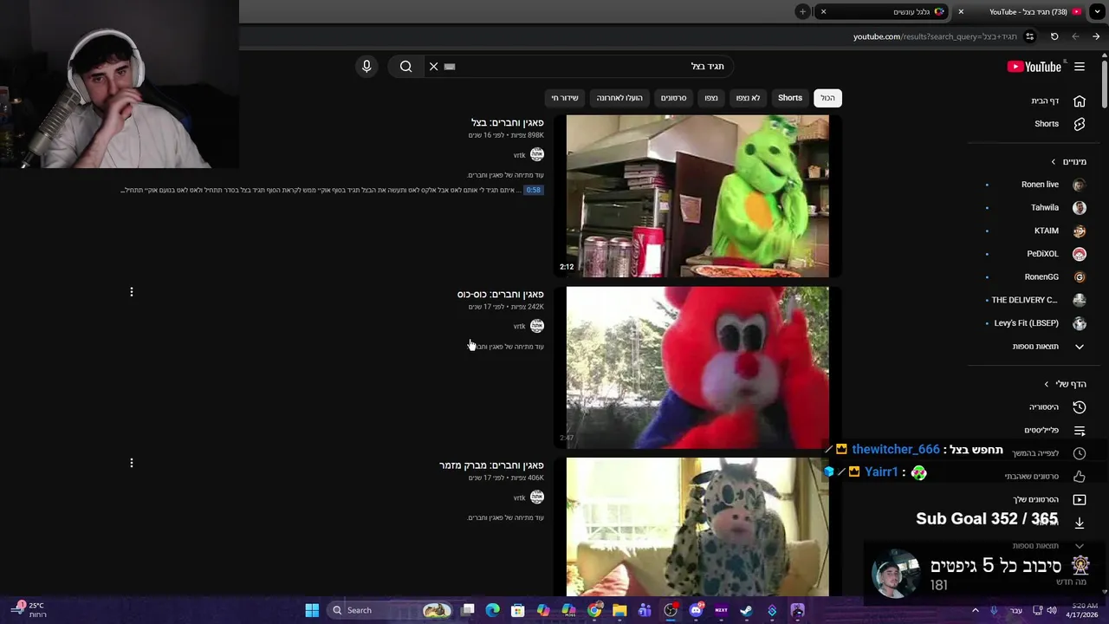Viewport: 1109px width, 624px height.
Task: Open Microsoft Store from taskbar
Action: pyautogui.click(x=518, y=610)
